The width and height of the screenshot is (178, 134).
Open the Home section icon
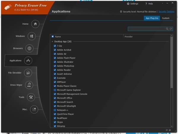pyautogui.click(x=35, y=24)
